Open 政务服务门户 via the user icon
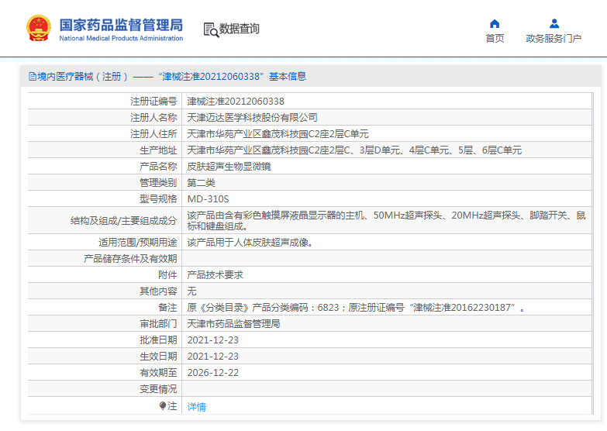The width and height of the screenshot is (607, 431). pyautogui.click(x=554, y=24)
